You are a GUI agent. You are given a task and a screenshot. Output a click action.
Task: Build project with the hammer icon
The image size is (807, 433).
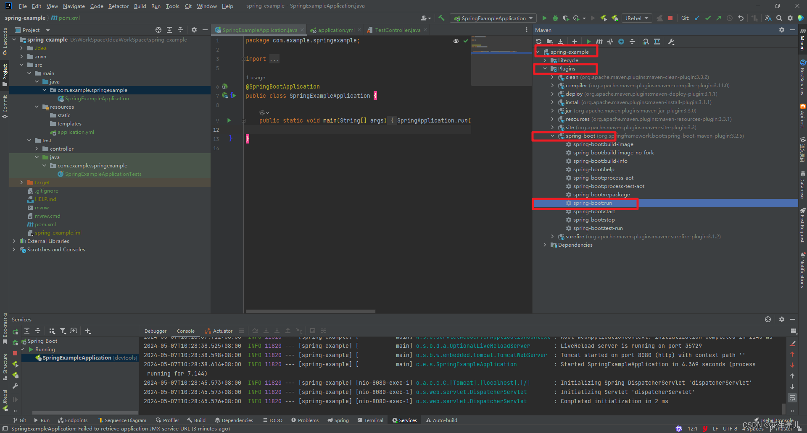441,18
